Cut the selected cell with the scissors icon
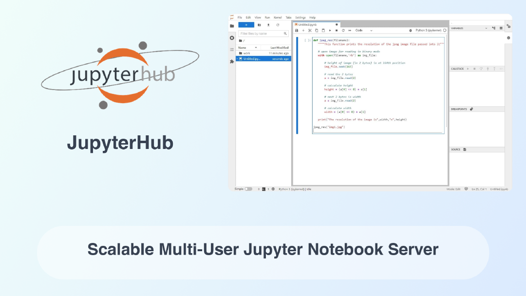The height and width of the screenshot is (296, 526). pyautogui.click(x=310, y=30)
